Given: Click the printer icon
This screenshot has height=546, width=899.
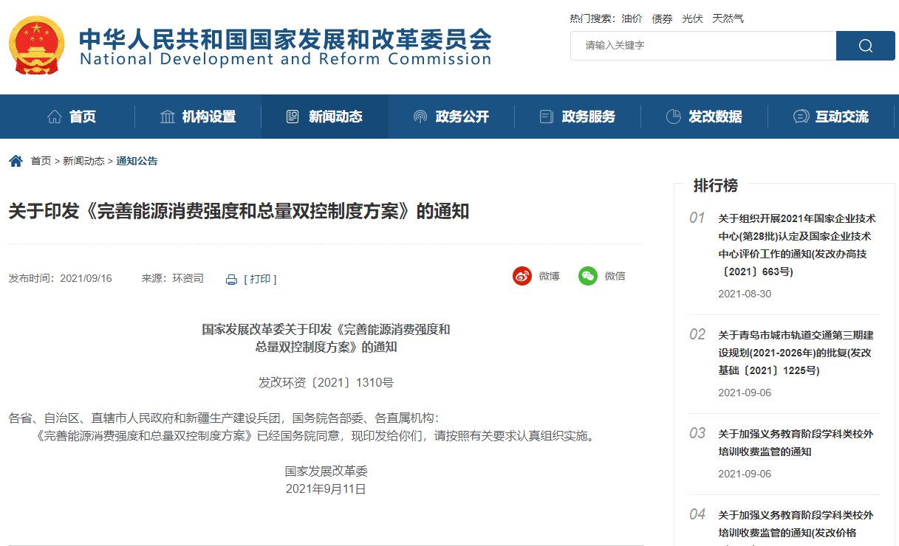Looking at the screenshot, I should coord(231,280).
